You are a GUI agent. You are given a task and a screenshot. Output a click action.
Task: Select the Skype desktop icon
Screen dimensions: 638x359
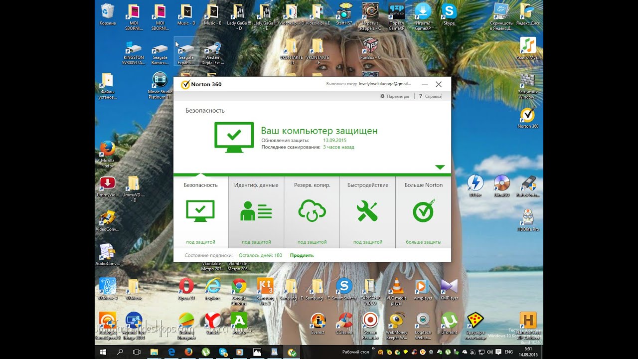click(449, 15)
